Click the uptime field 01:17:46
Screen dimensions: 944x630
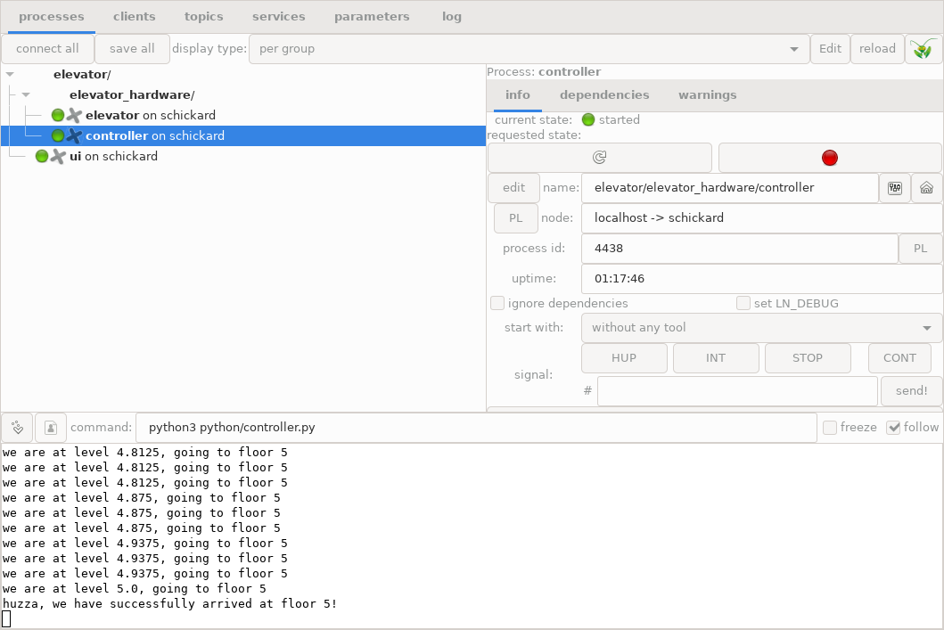(x=761, y=279)
